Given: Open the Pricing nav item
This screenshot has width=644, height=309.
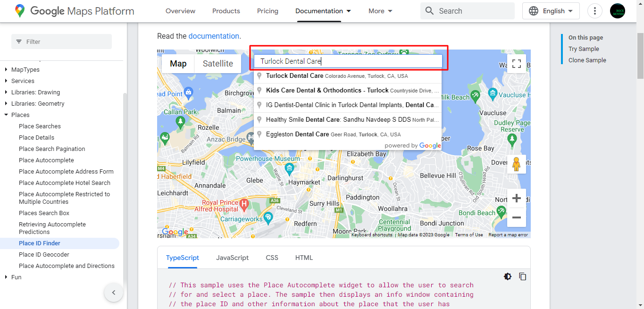Looking at the screenshot, I should coord(268,11).
